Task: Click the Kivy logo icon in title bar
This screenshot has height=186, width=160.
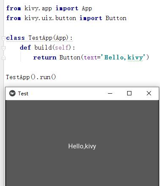Action: [12, 93]
